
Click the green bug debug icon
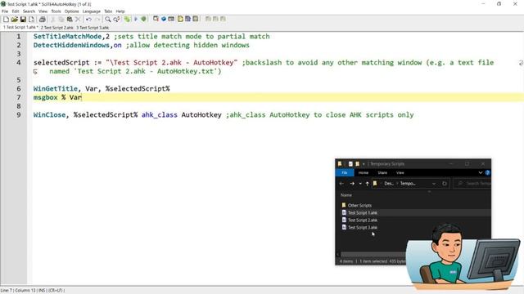pyautogui.click(x=144, y=20)
